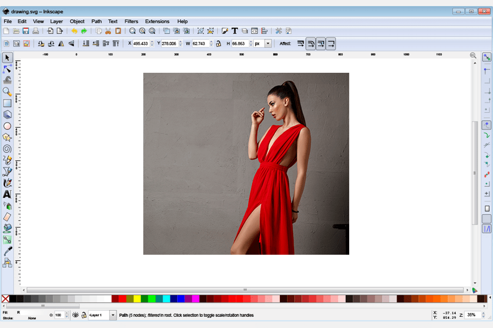This screenshot has width=493, height=328.
Task: Toggle Enable snapping at top of snap bar
Action: click(x=487, y=57)
